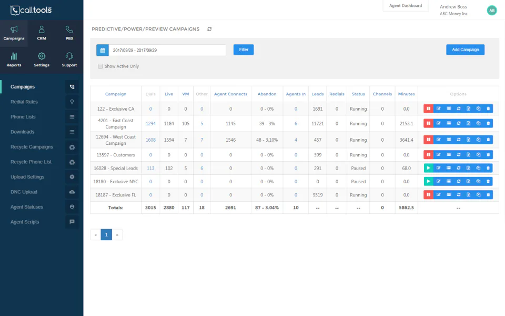The height and width of the screenshot is (316, 505).
Task: Sort table by Agent Connects column
Action: point(230,94)
